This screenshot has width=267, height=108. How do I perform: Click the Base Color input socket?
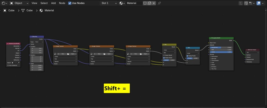(209, 43)
